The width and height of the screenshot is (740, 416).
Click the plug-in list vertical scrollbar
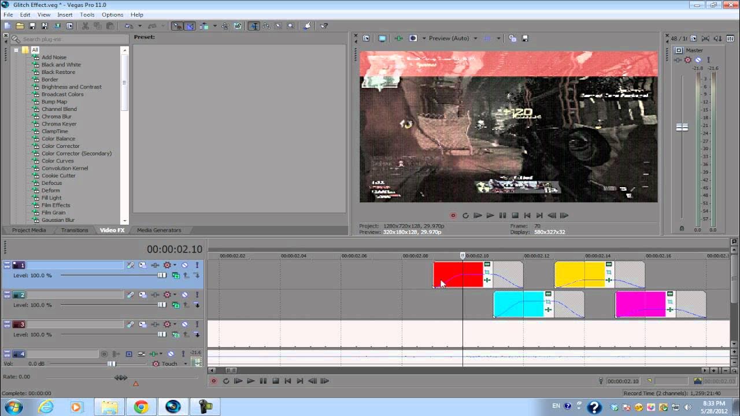(x=124, y=82)
